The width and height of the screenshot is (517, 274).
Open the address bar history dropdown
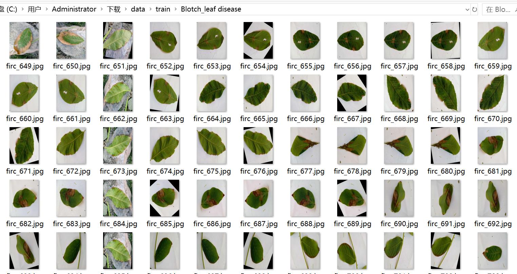point(467,9)
